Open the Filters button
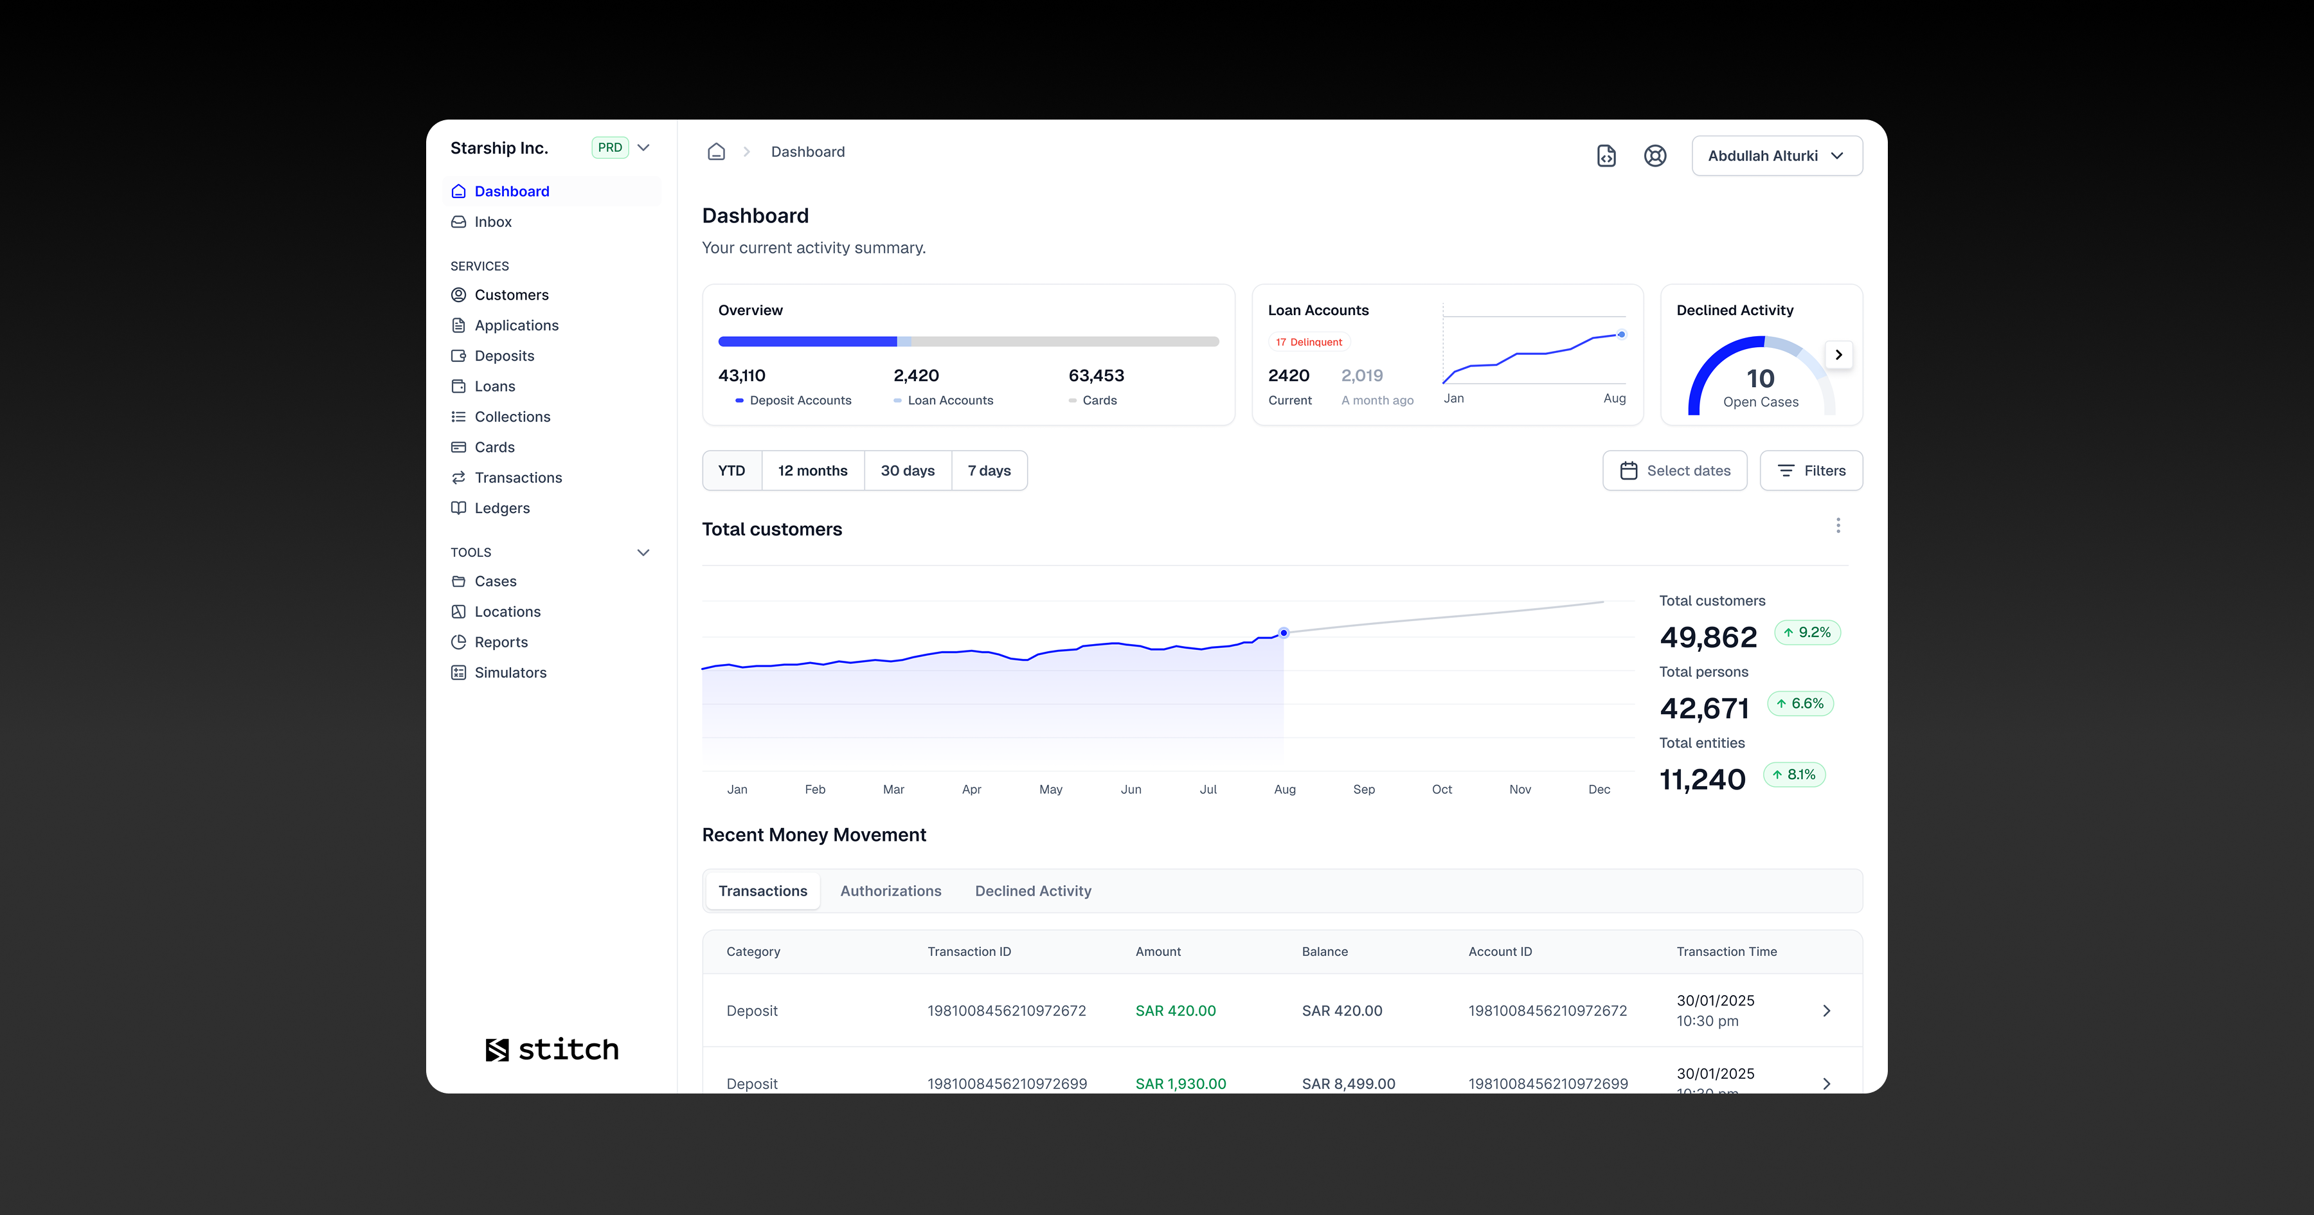2314x1215 pixels. click(x=1810, y=471)
